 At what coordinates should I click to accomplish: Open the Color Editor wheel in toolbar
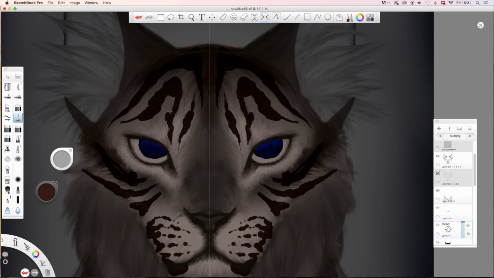point(360,17)
